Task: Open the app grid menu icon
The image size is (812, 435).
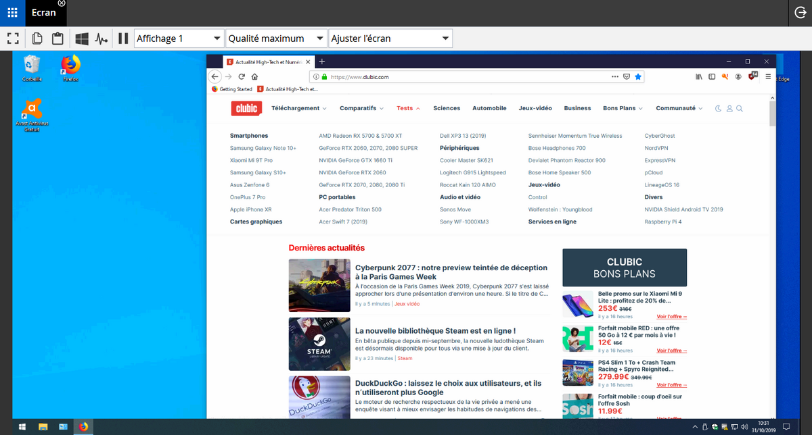Action: tap(12, 13)
